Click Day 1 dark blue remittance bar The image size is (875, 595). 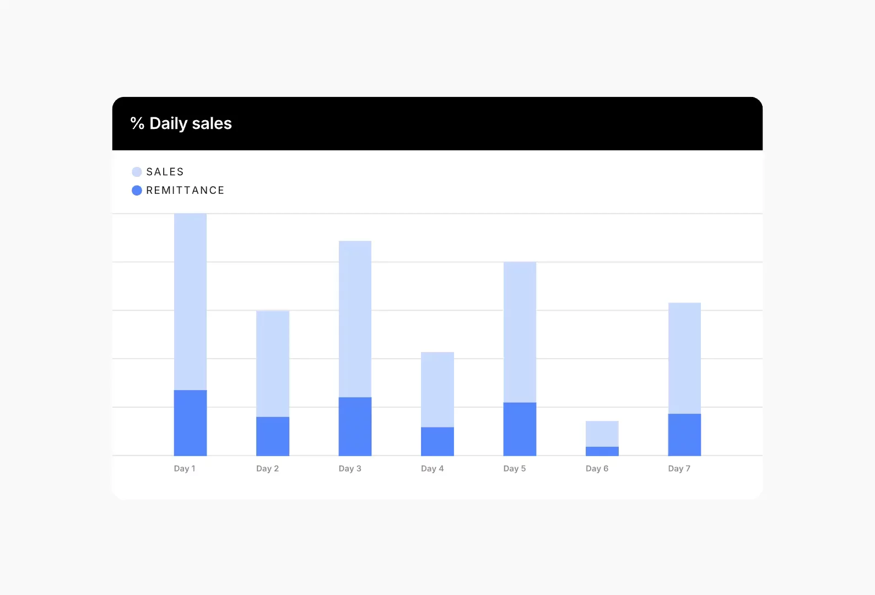190,423
